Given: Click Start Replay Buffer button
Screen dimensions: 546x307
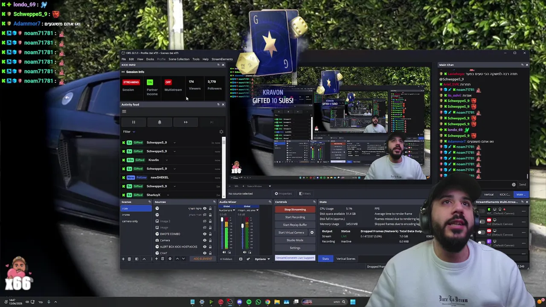Looking at the screenshot, I should [295, 225].
